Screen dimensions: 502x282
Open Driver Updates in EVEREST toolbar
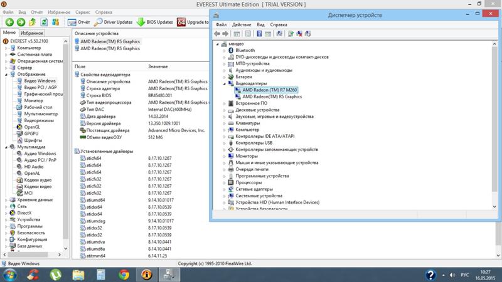[113, 22]
